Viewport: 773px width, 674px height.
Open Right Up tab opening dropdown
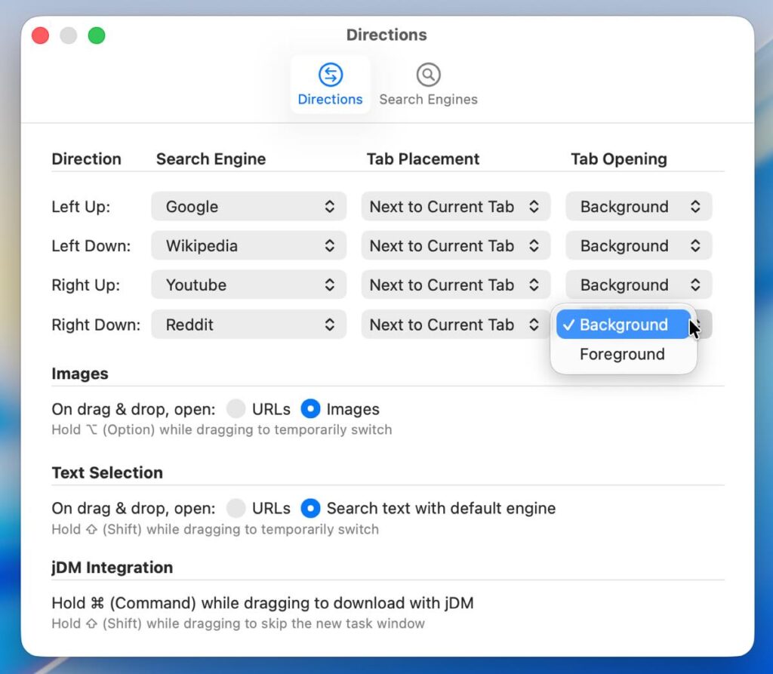coord(639,285)
